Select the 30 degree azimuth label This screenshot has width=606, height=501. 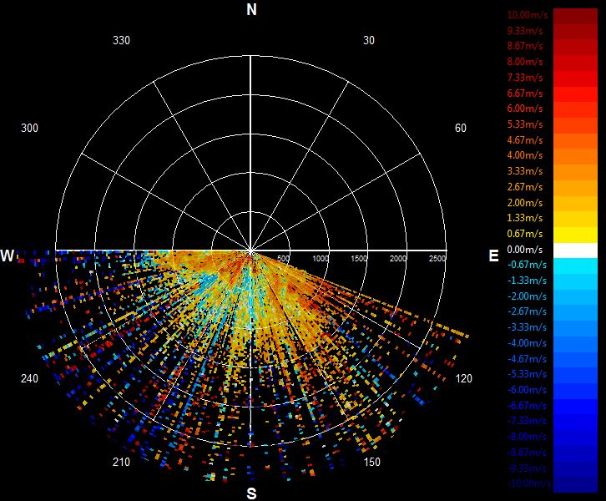point(369,40)
